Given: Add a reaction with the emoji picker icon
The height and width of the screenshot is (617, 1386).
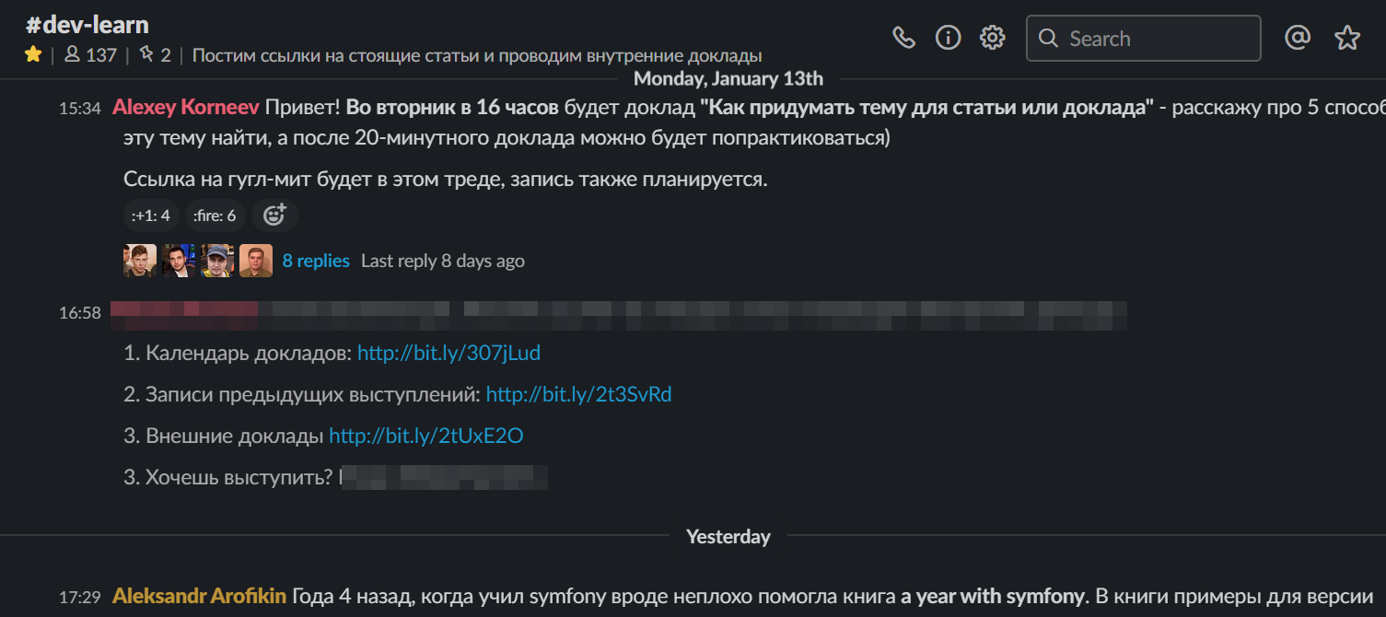Looking at the screenshot, I should coord(274,215).
